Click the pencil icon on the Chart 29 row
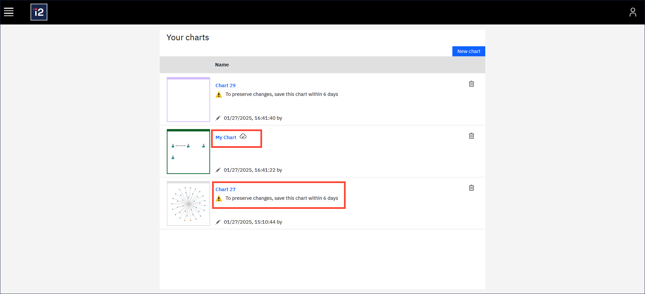 click(x=218, y=118)
